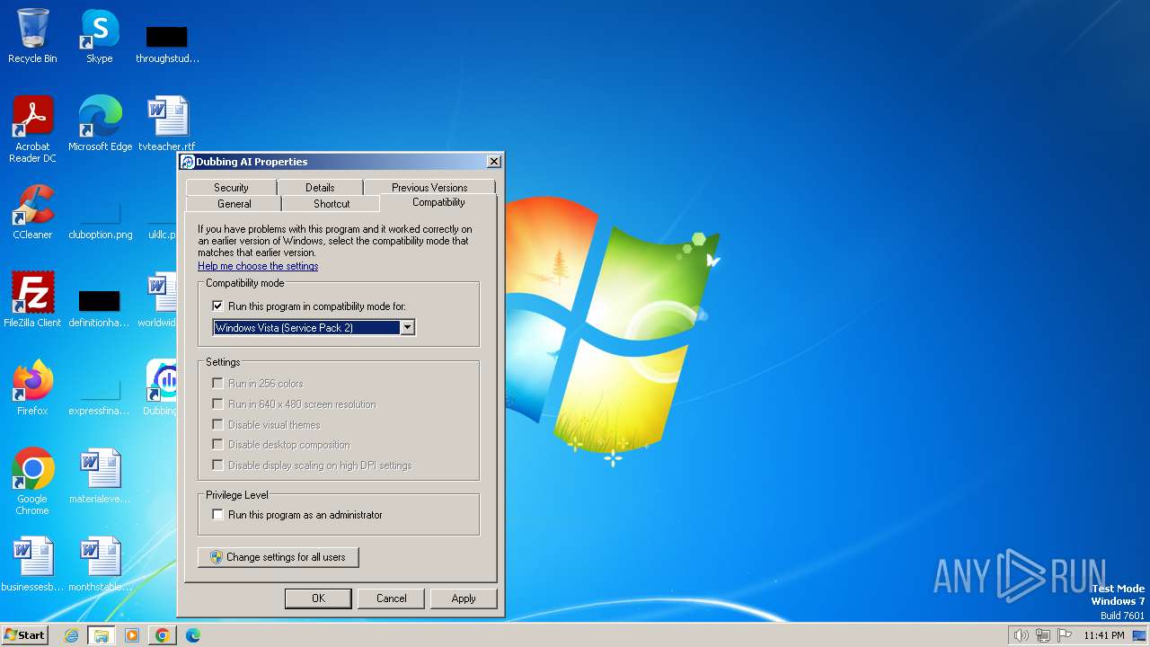Open Internet Explorer from taskbar
The image size is (1150, 647).
[x=71, y=635]
